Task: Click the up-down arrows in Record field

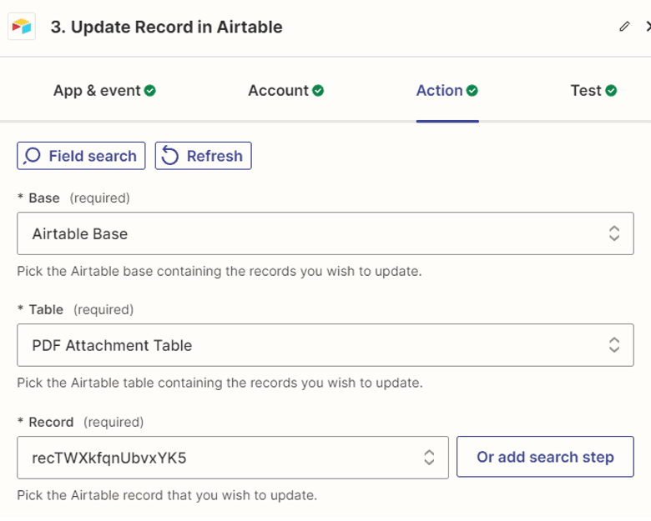Action: pos(429,458)
